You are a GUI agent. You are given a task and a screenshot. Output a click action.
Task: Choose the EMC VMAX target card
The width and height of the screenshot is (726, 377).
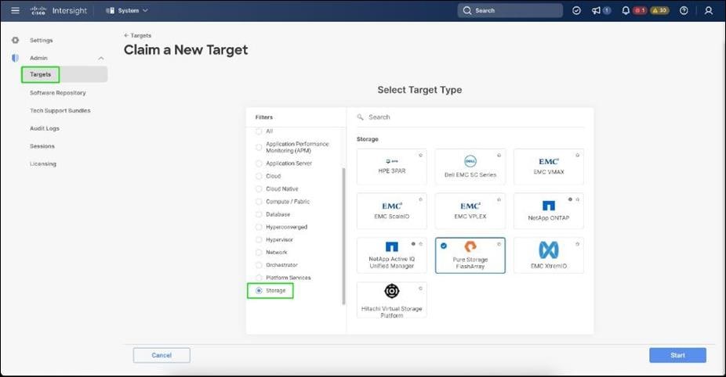(x=549, y=167)
